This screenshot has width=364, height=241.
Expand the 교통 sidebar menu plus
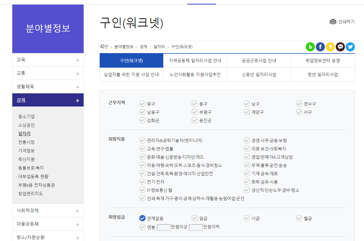click(77, 74)
